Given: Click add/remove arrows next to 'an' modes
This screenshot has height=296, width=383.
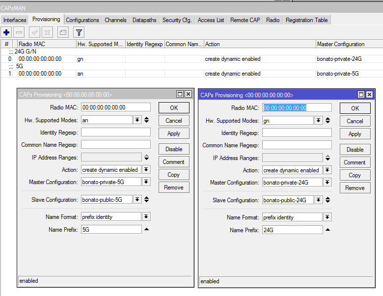Looking at the screenshot, I should click(x=146, y=120).
